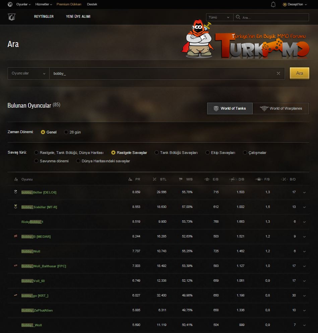Click rank badge beside Bobby_Woll_Balthasar [FPC]
This screenshot has width=318, height=333.
(15, 266)
